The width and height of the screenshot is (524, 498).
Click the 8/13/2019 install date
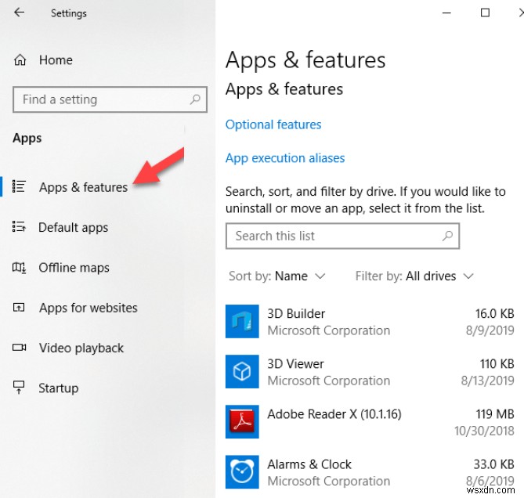487,381
